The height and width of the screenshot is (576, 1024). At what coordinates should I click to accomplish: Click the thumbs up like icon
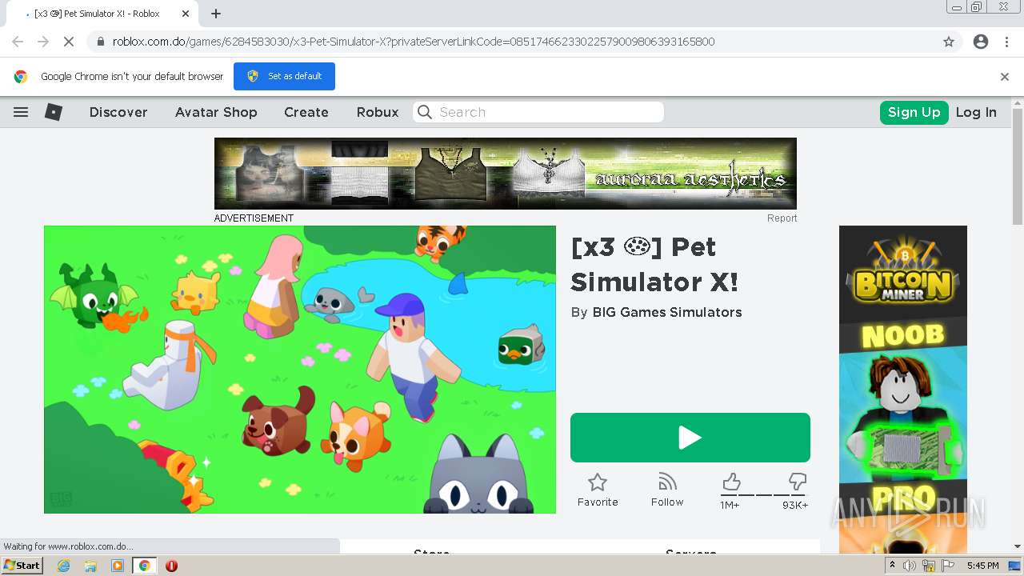click(730, 481)
